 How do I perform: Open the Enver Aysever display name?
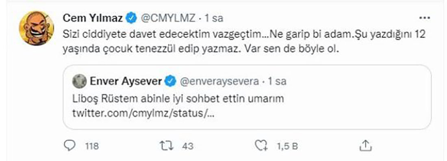coord(126,82)
